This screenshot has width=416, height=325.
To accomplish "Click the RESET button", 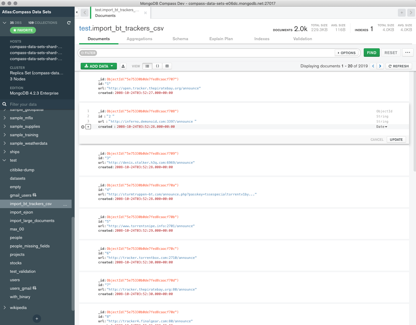I will coord(391,53).
